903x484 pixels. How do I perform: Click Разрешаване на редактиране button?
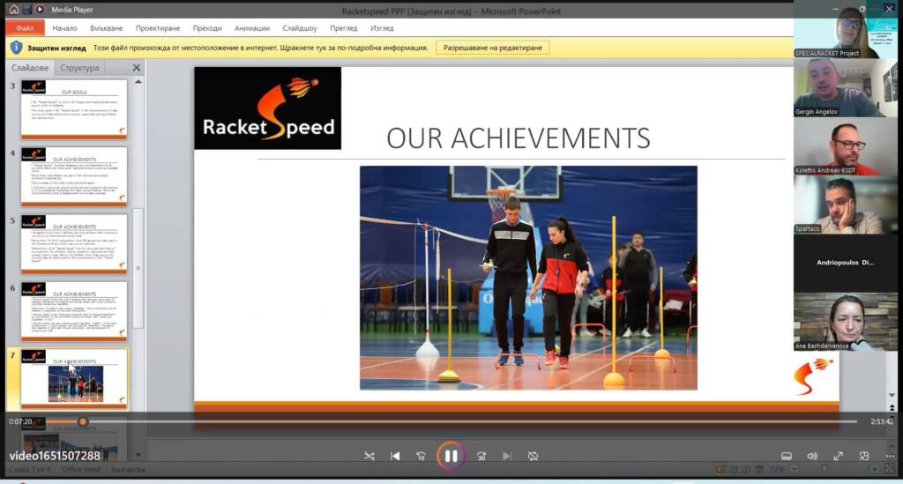coord(492,48)
